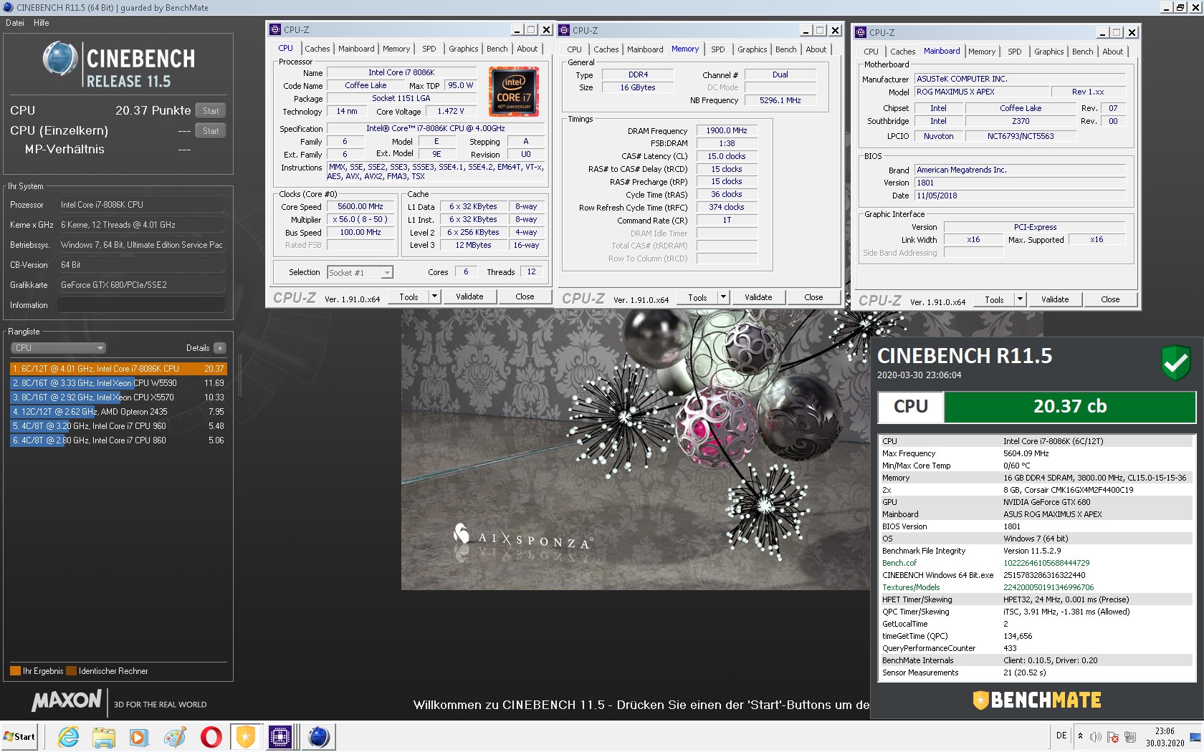Show hidden system tray icons arrow
This screenshot has width=1204, height=752.
pos(1081,736)
